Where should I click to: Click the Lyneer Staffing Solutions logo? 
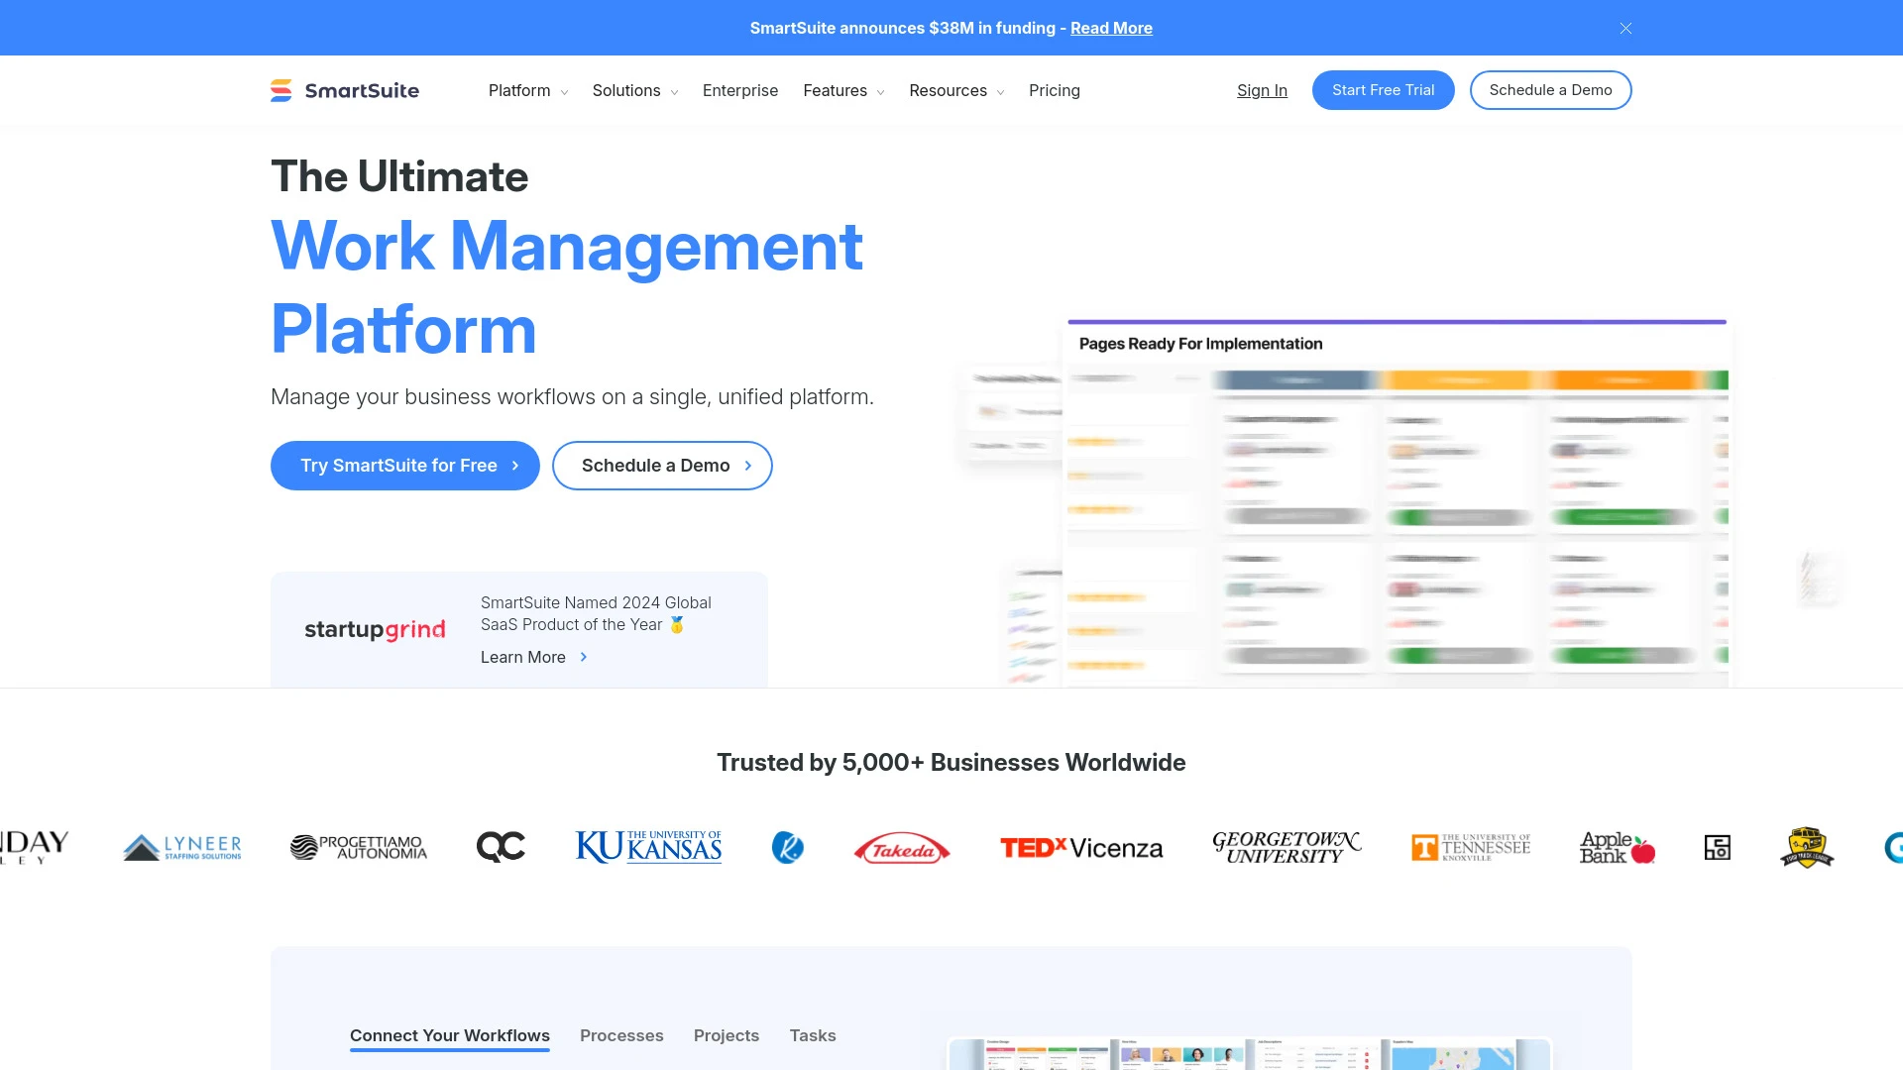pos(181,847)
